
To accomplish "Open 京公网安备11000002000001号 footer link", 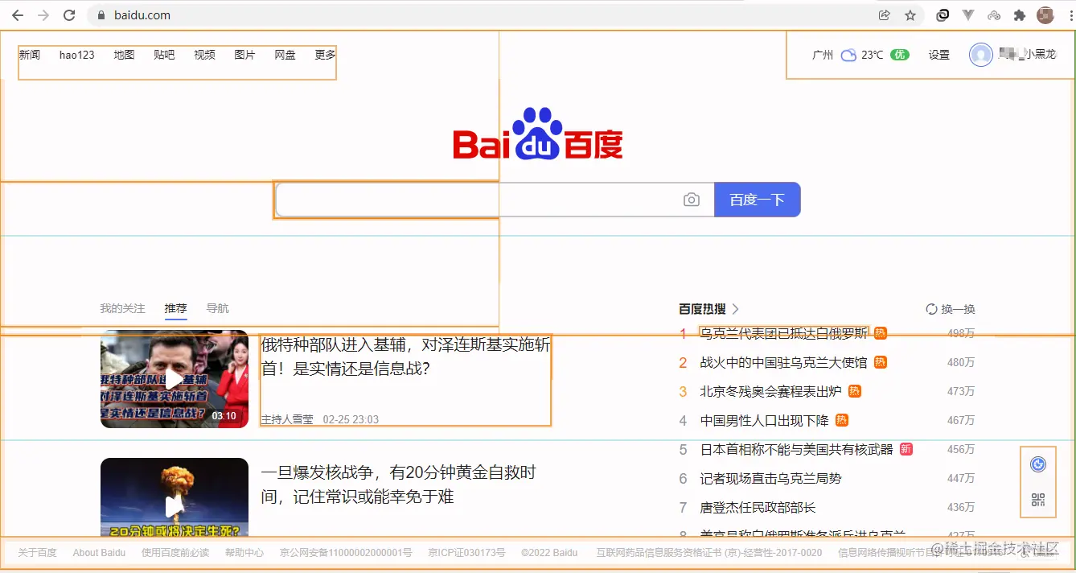I will tap(346, 553).
